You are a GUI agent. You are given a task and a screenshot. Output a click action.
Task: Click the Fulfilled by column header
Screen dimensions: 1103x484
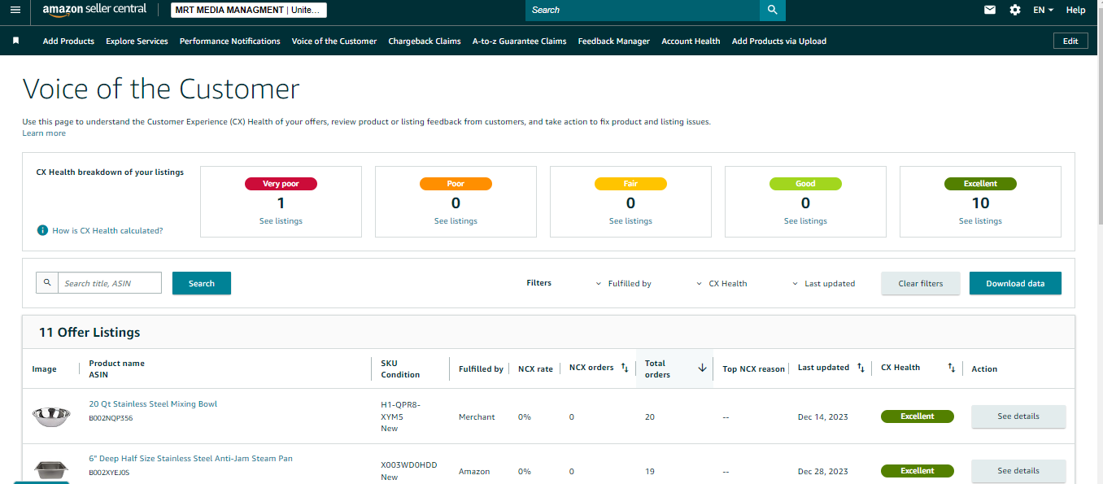pyautogui.click(x=481, y=369)
